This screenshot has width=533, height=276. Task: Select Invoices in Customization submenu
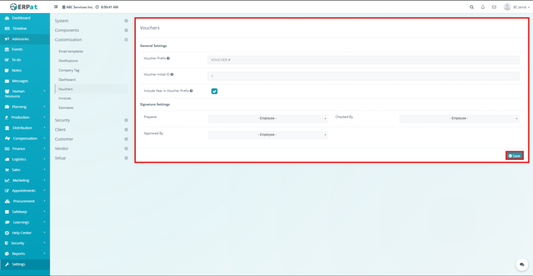[x=65, y=98]
